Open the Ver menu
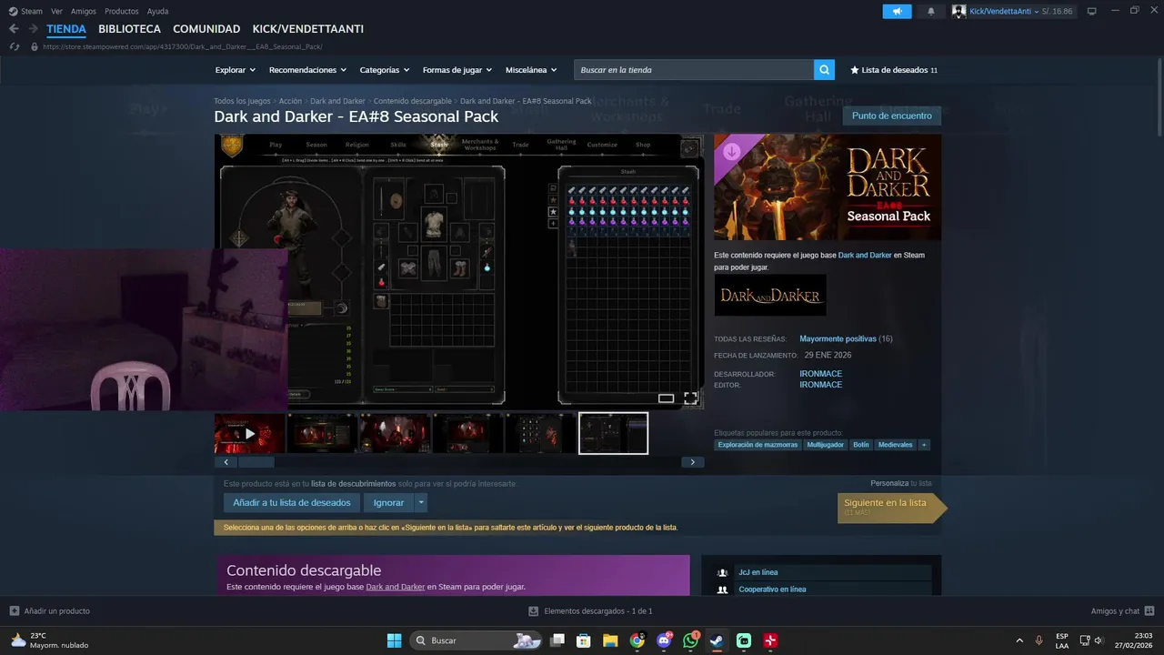This screenshot has height=655, width=1164. [x=57, y=11]
